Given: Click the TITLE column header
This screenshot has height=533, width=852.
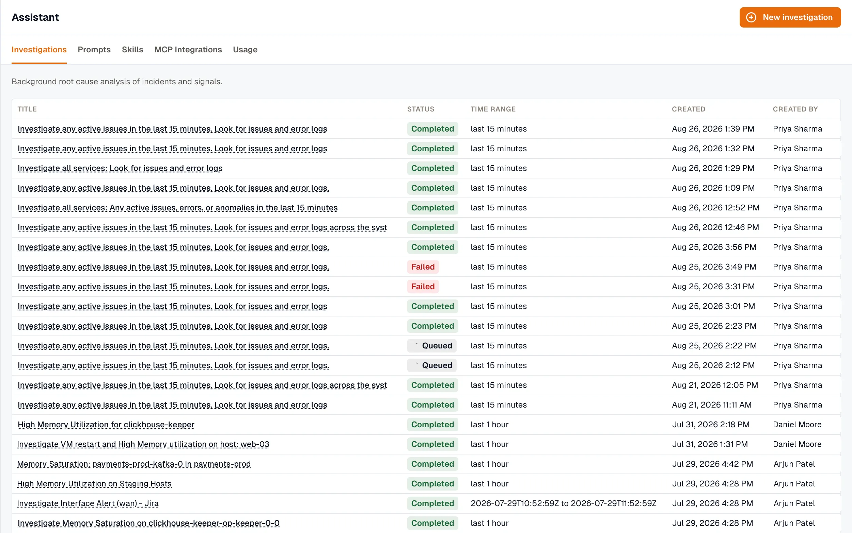Looking at the screenshot, I should 27,109.
